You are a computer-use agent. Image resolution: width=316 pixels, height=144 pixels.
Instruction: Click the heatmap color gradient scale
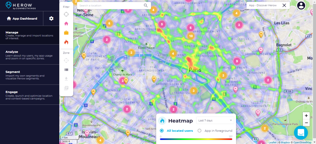(x=196, y=139)
